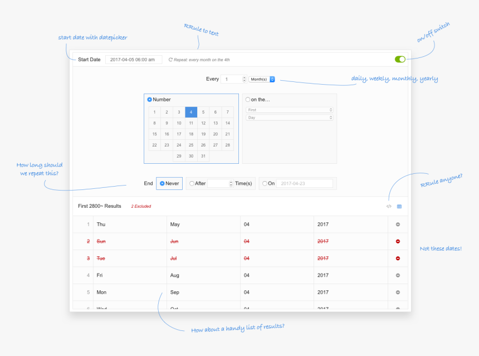Viewport: 479px width, 356px height.
Task: Select day 1 in the month grid
Action: click(x=155, y=112)
